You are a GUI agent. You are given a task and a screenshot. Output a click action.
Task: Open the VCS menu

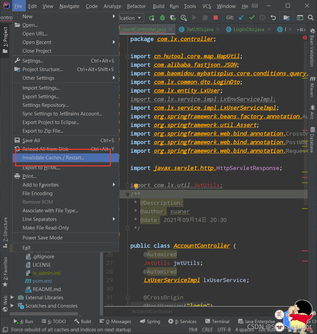pos(207,6)
